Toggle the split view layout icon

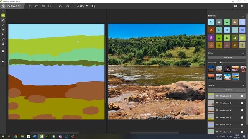[93, 6]
